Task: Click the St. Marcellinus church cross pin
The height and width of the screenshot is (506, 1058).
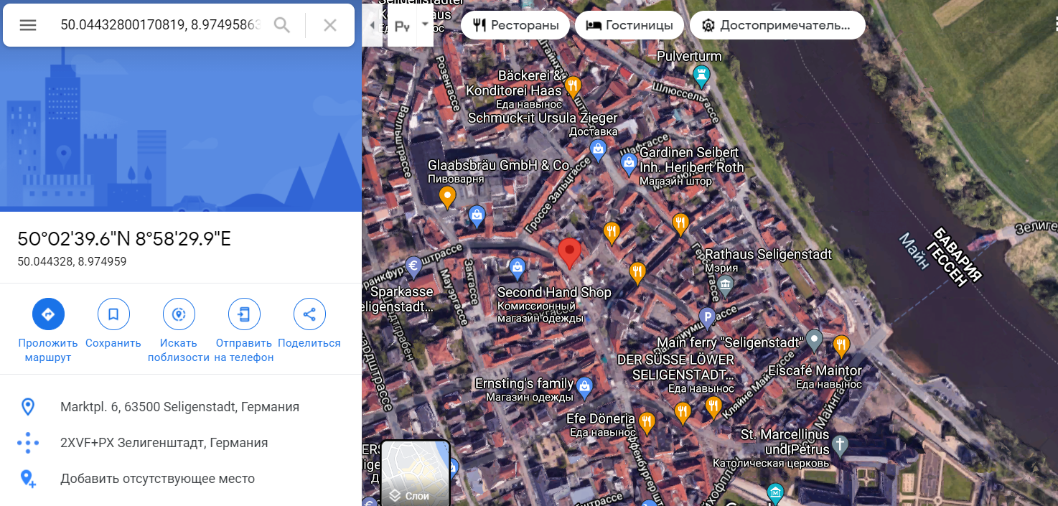Action: 839,444
